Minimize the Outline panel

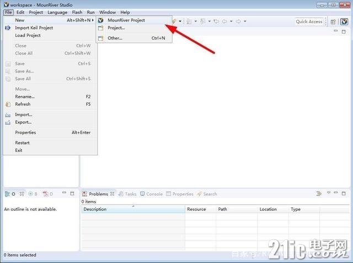click(65, 193)
